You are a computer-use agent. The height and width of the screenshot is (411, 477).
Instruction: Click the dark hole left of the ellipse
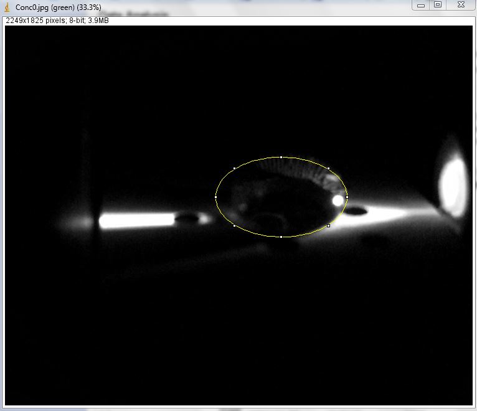coord(186,219)
